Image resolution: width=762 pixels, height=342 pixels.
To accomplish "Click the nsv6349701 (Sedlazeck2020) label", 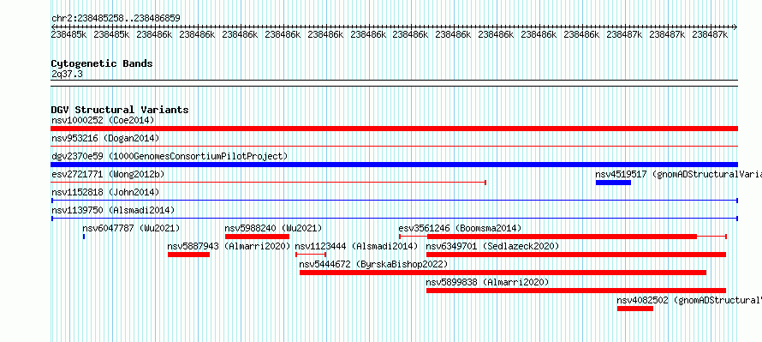I will 492,246.
